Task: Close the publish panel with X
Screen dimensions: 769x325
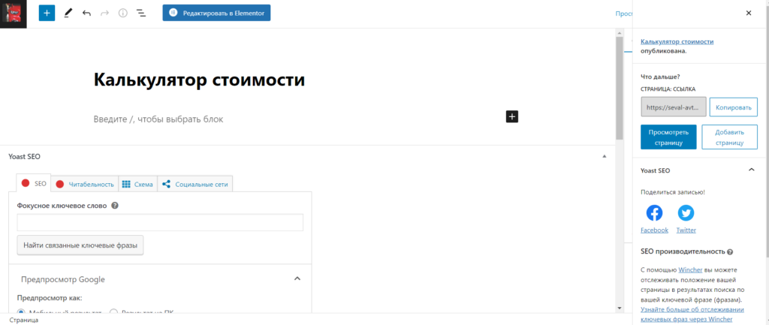Action: pyautogui.click(x=749, y=14)
